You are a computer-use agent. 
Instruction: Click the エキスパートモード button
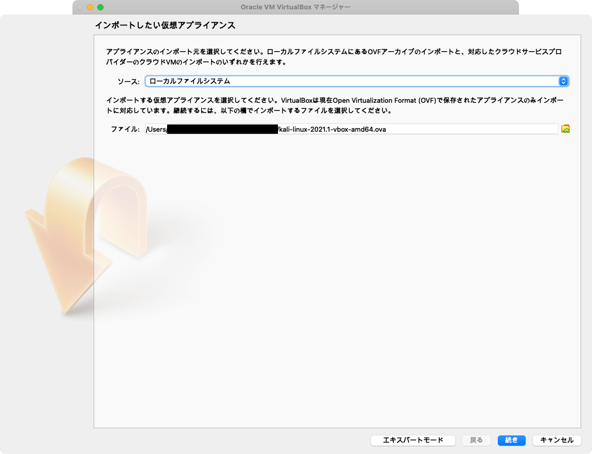tap(413, 440)
